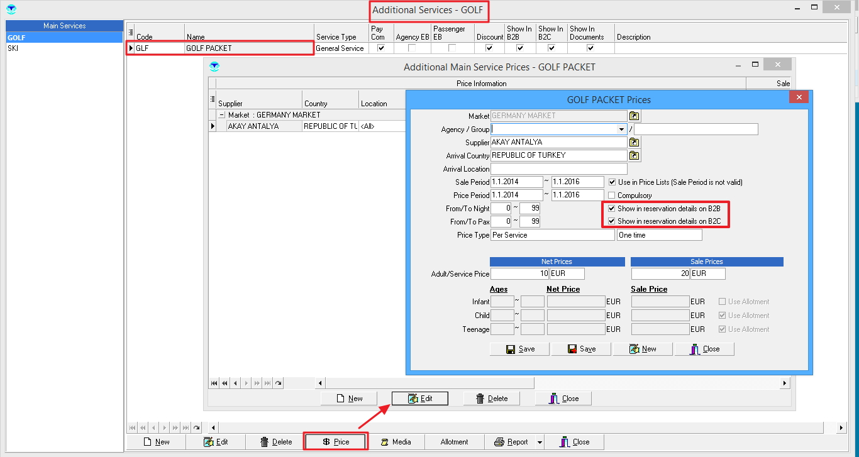The width and height of the screenshot is (859, 457).
Task: Open the lookup icon beside the Market field
Action: (x=635, y=116)
